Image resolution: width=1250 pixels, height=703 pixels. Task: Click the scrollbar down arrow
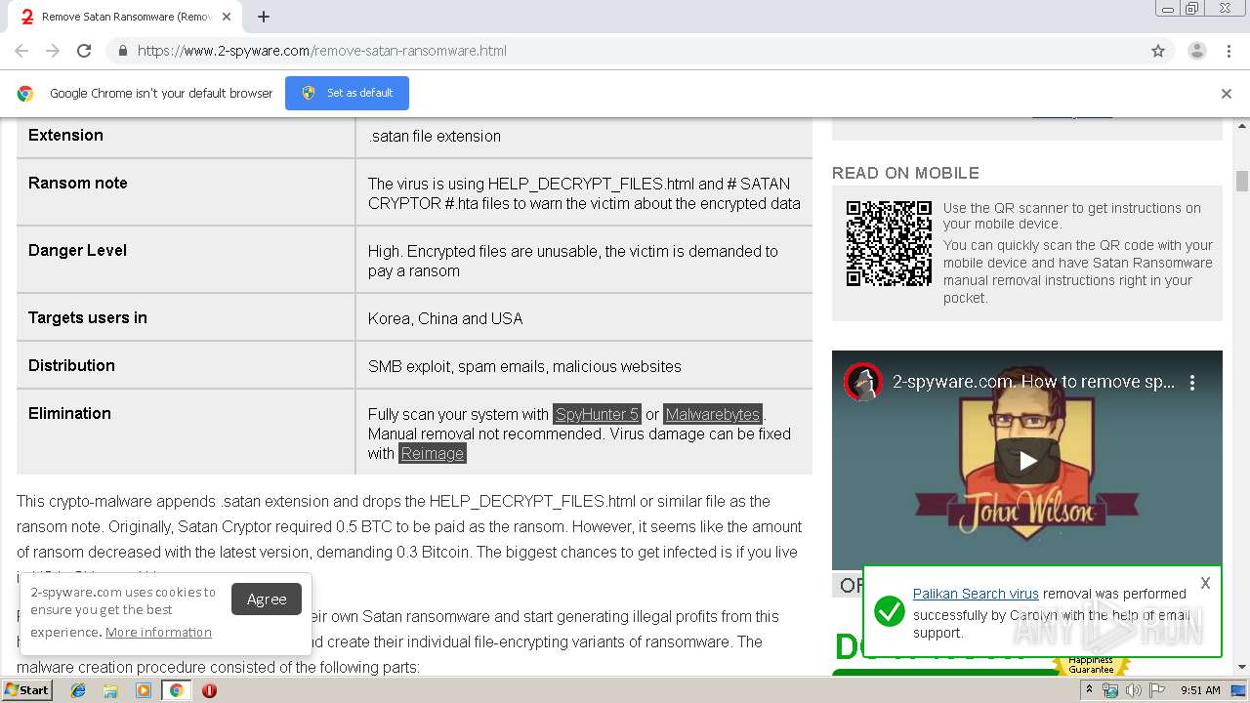click(1242, 667)
